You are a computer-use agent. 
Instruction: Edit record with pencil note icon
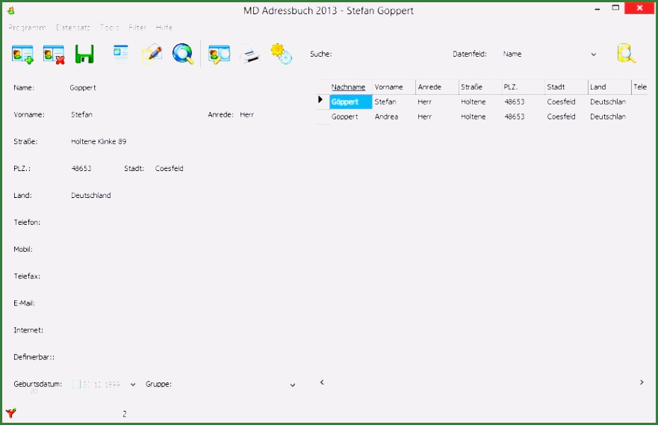pyautogui.click(x=152, y=54)
